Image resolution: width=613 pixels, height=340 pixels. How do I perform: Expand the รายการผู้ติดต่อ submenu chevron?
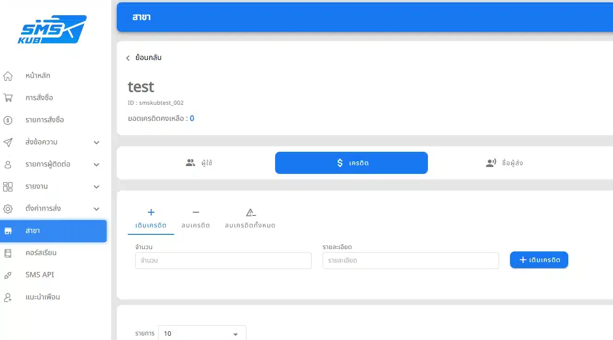(x=96, y=165)
